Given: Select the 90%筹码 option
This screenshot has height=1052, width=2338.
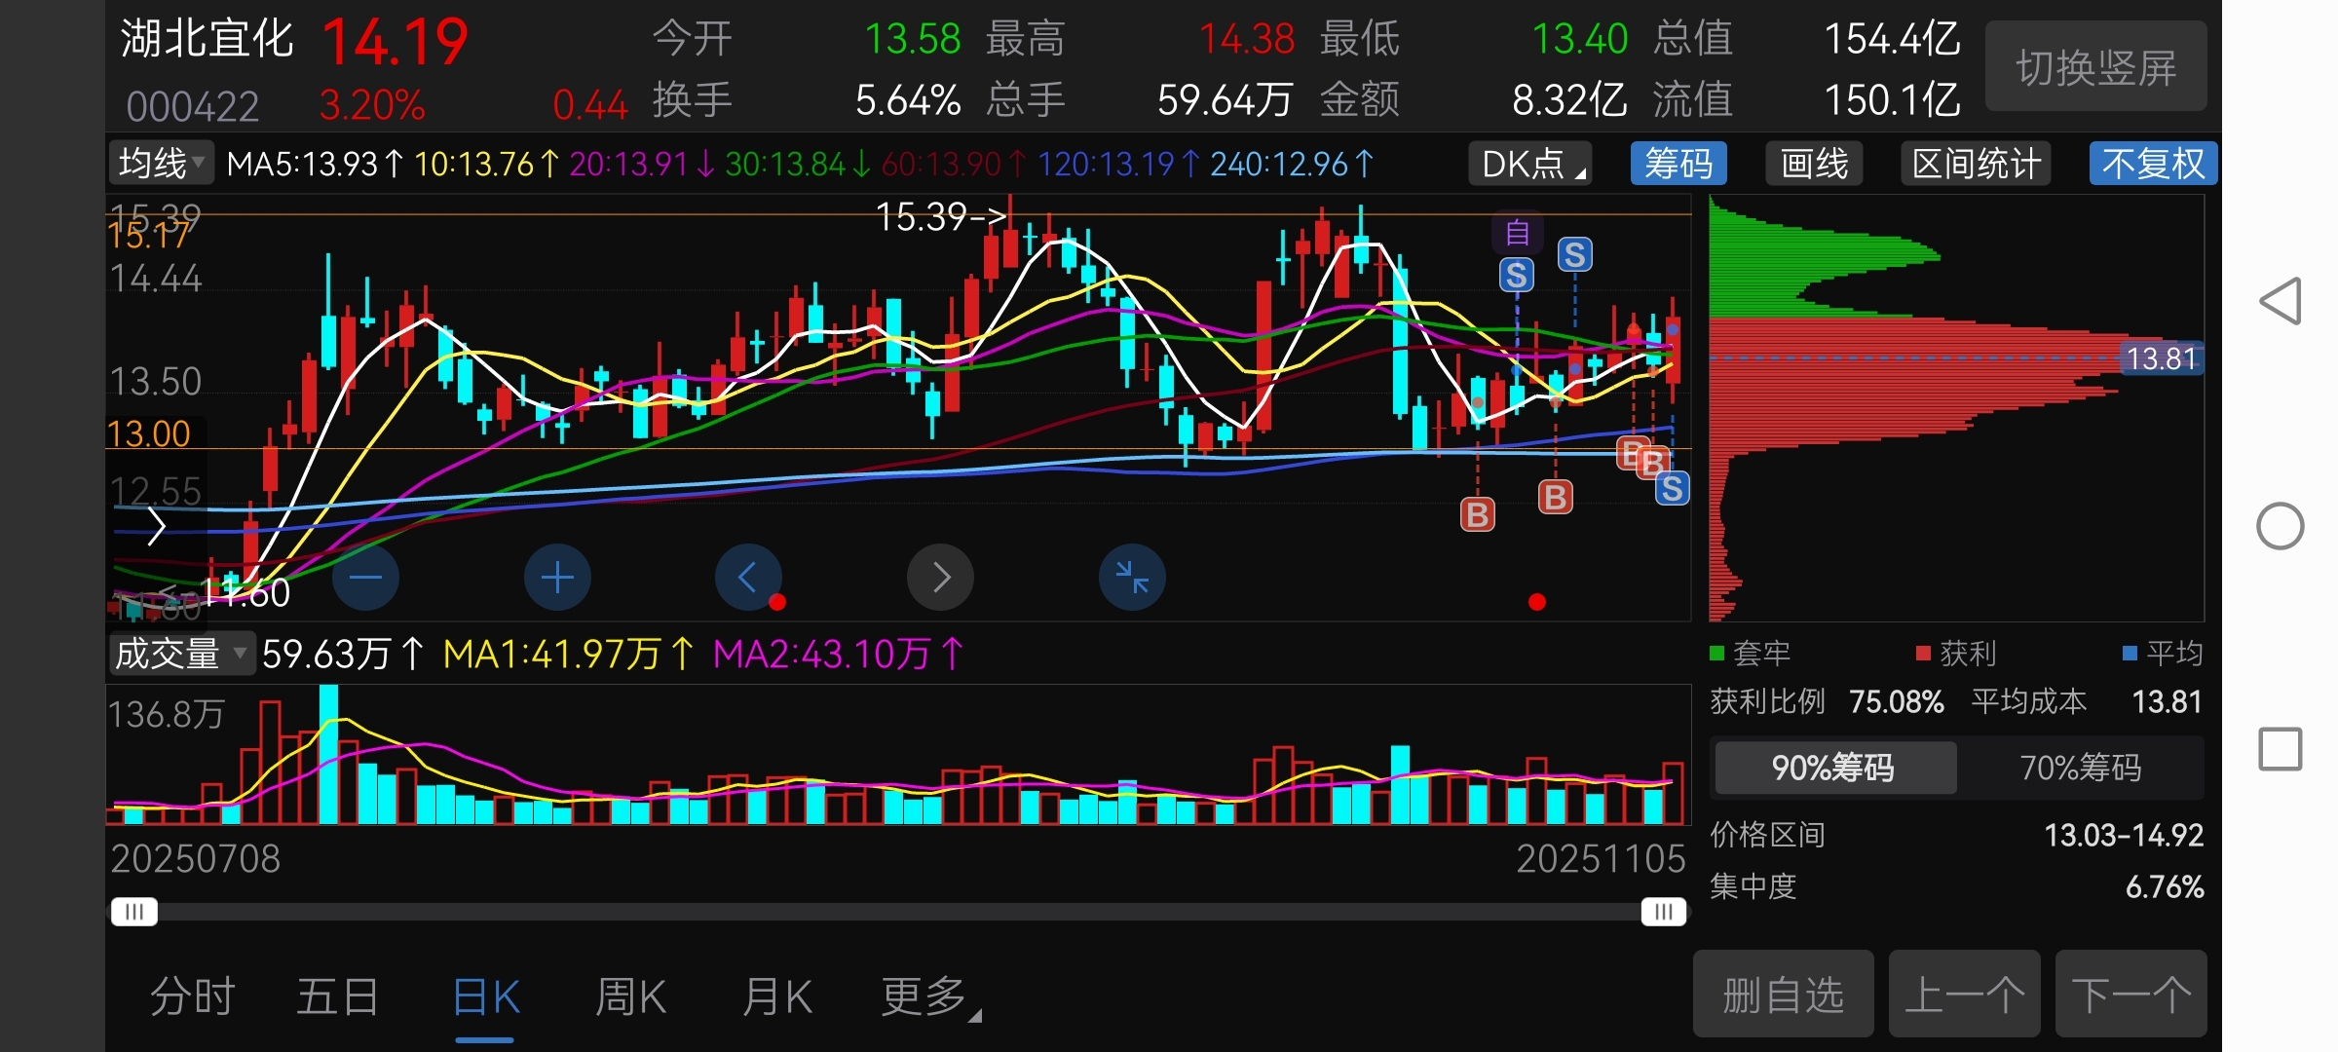Looking at the screenshot, I should [x=1833, y=768].
